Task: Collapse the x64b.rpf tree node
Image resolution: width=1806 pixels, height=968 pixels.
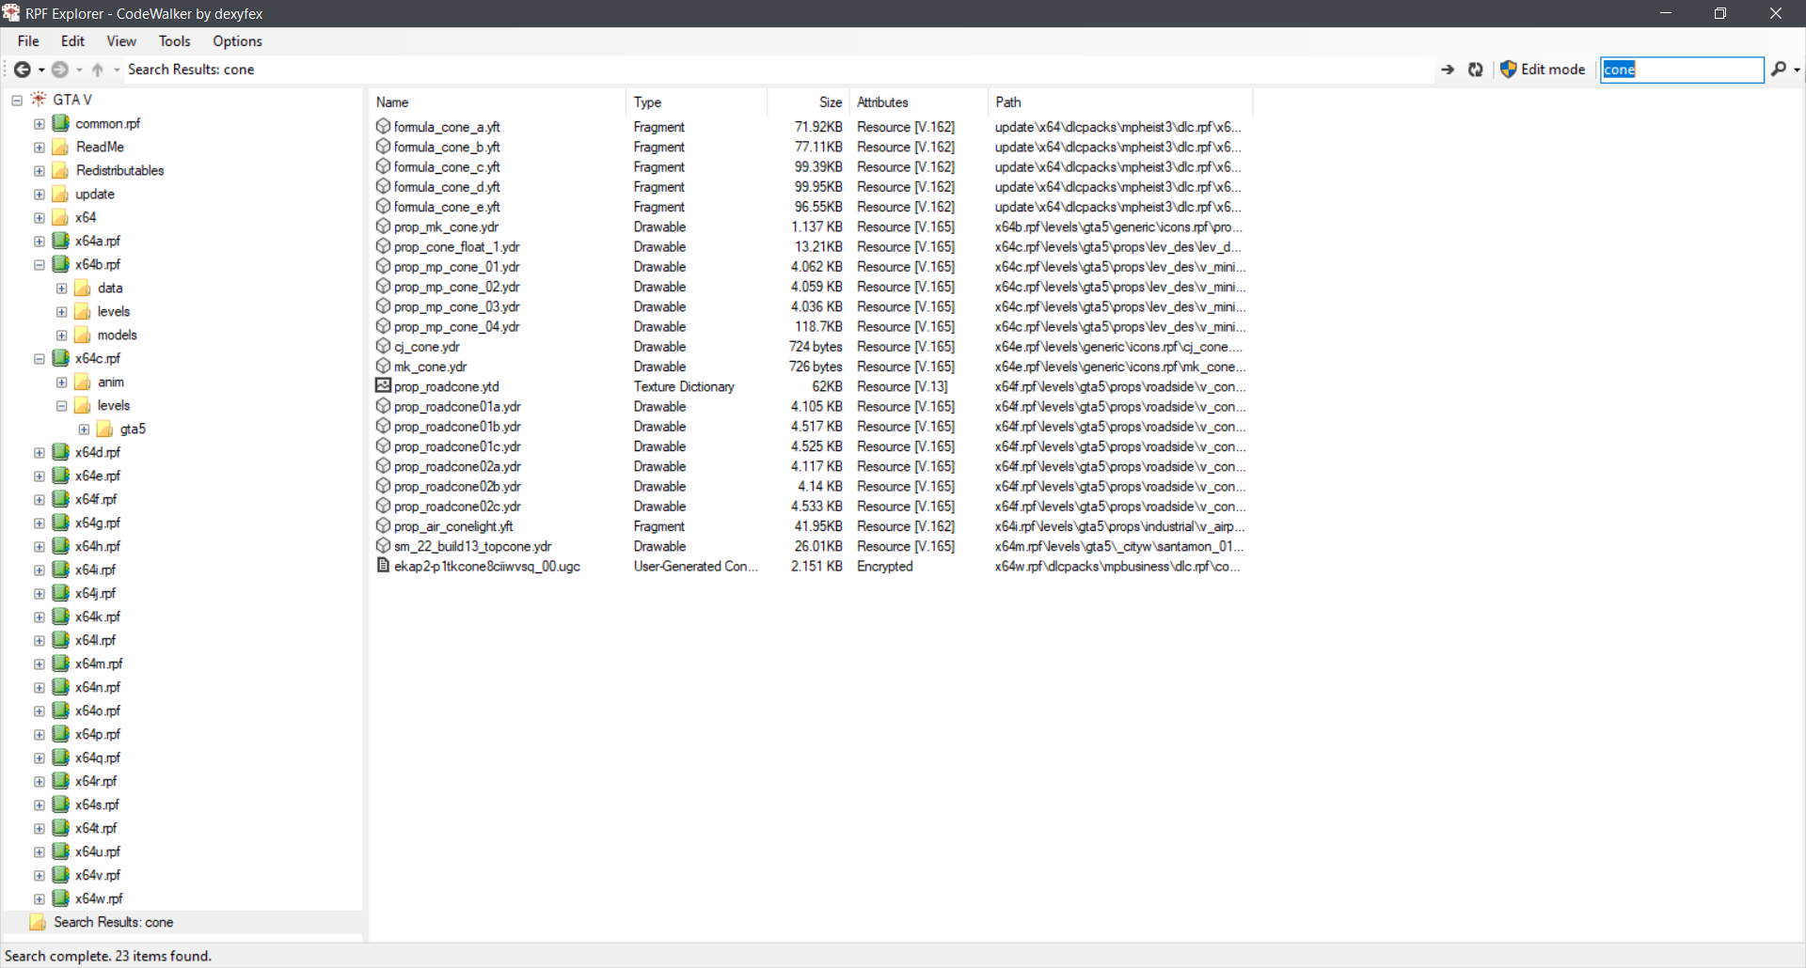Action: coord(39,264)
